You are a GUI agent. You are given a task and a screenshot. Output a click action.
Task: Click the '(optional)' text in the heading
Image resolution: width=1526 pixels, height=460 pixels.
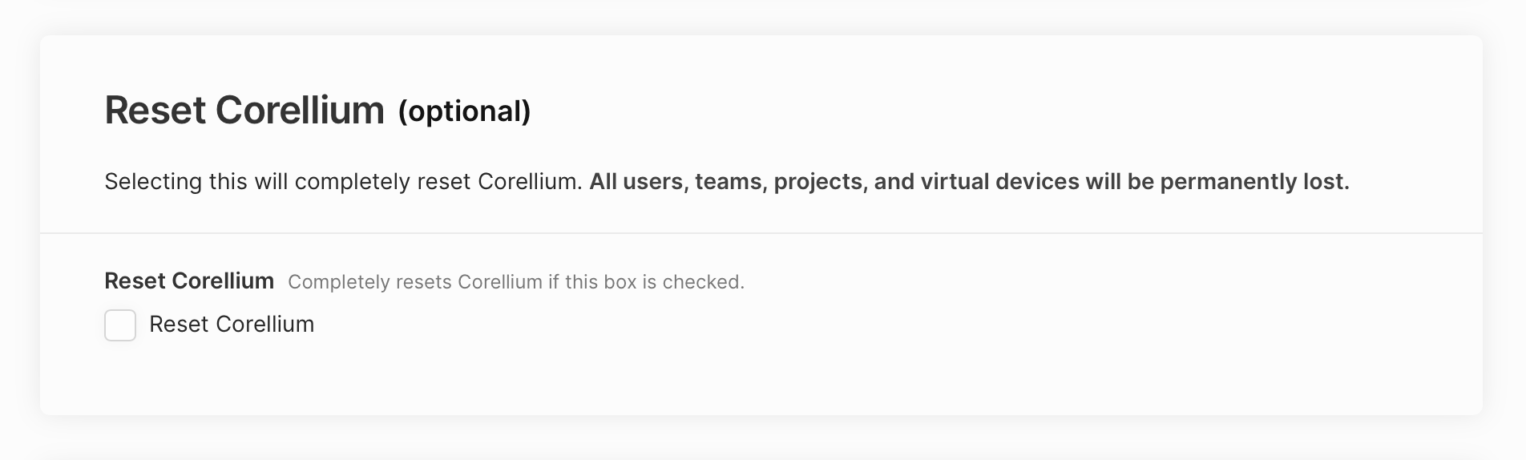click(465, 111)
